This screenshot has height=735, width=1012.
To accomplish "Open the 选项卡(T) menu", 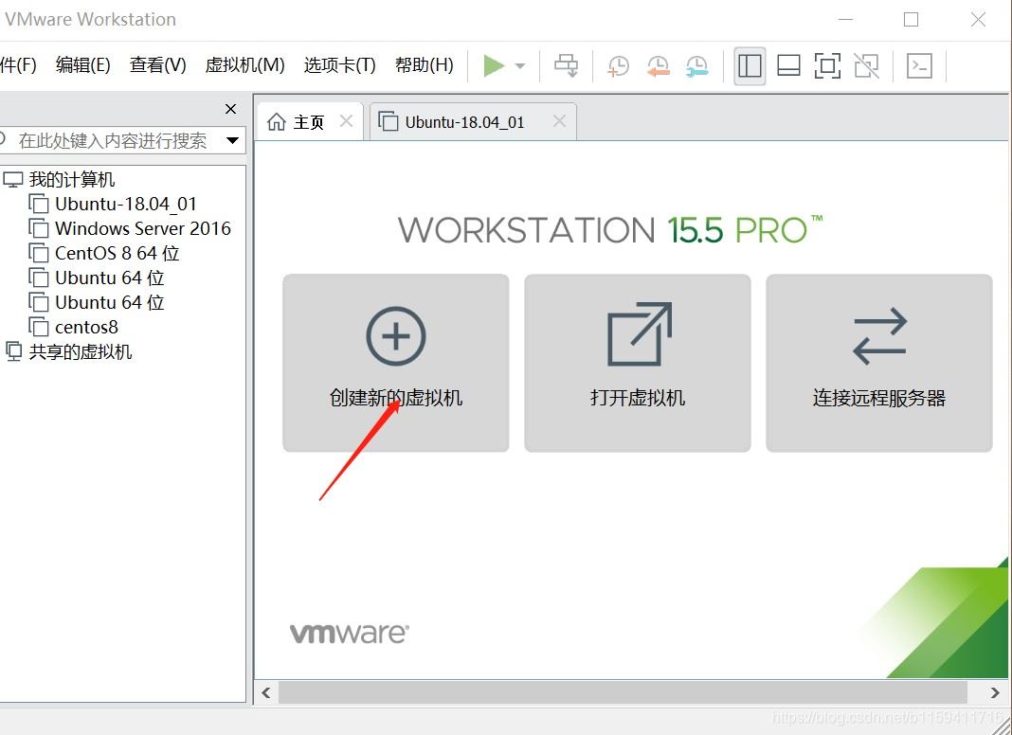I will [339, 65].
